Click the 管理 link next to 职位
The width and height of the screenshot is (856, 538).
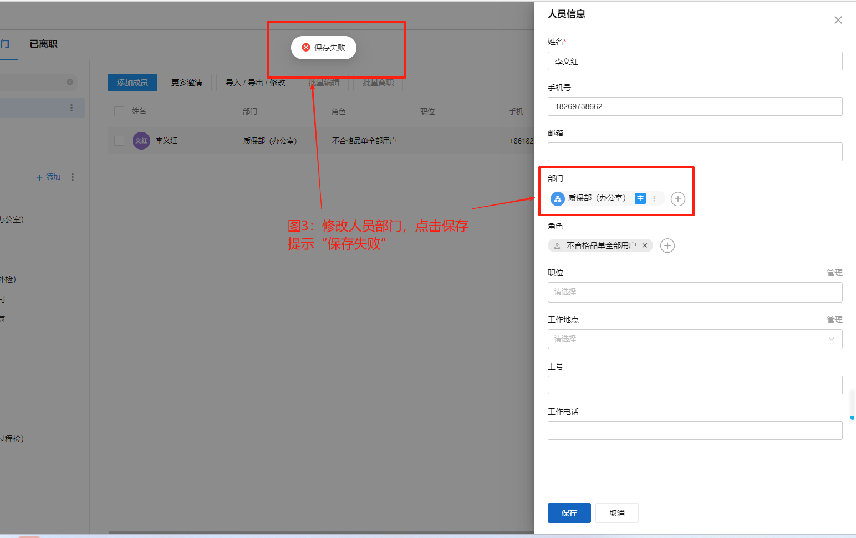coord(835,273)
